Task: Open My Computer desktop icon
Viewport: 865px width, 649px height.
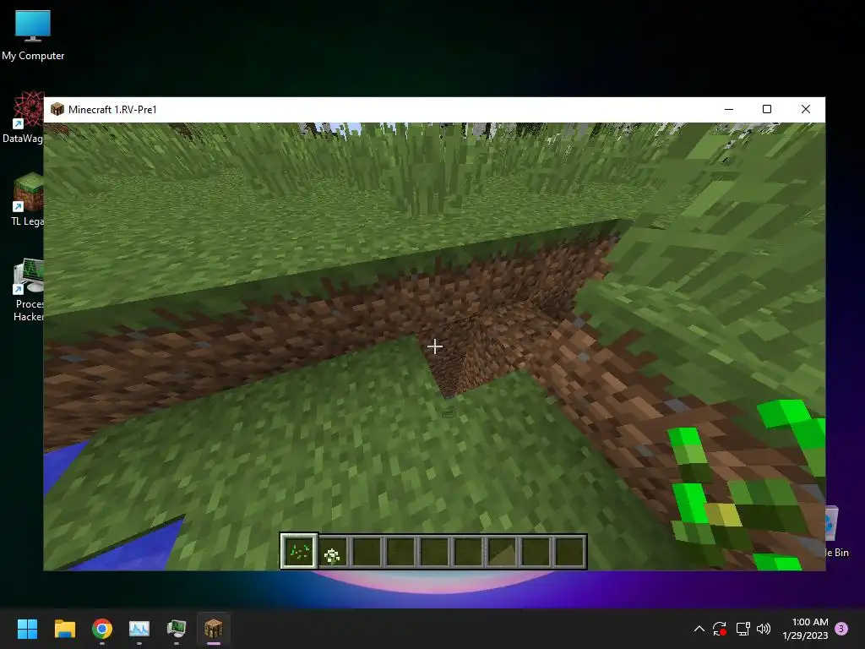Action: coord(33,35)
